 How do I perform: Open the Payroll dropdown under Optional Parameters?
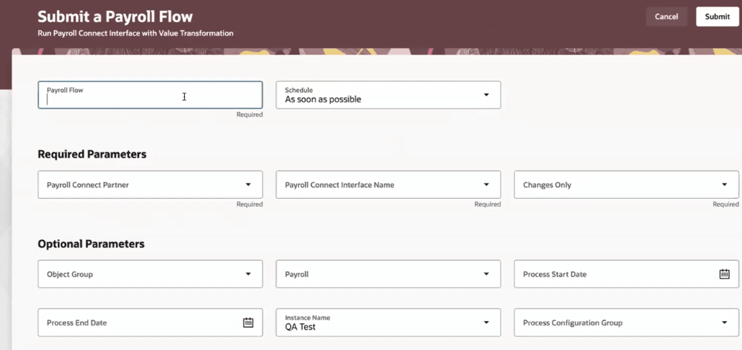click(388, 274)
